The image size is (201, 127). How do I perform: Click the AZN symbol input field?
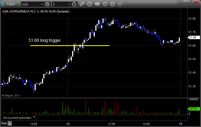coord(31,4)
